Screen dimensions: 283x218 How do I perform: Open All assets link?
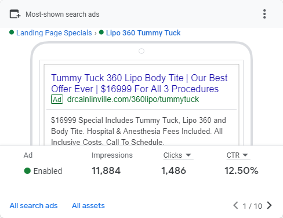pos(88,206)
